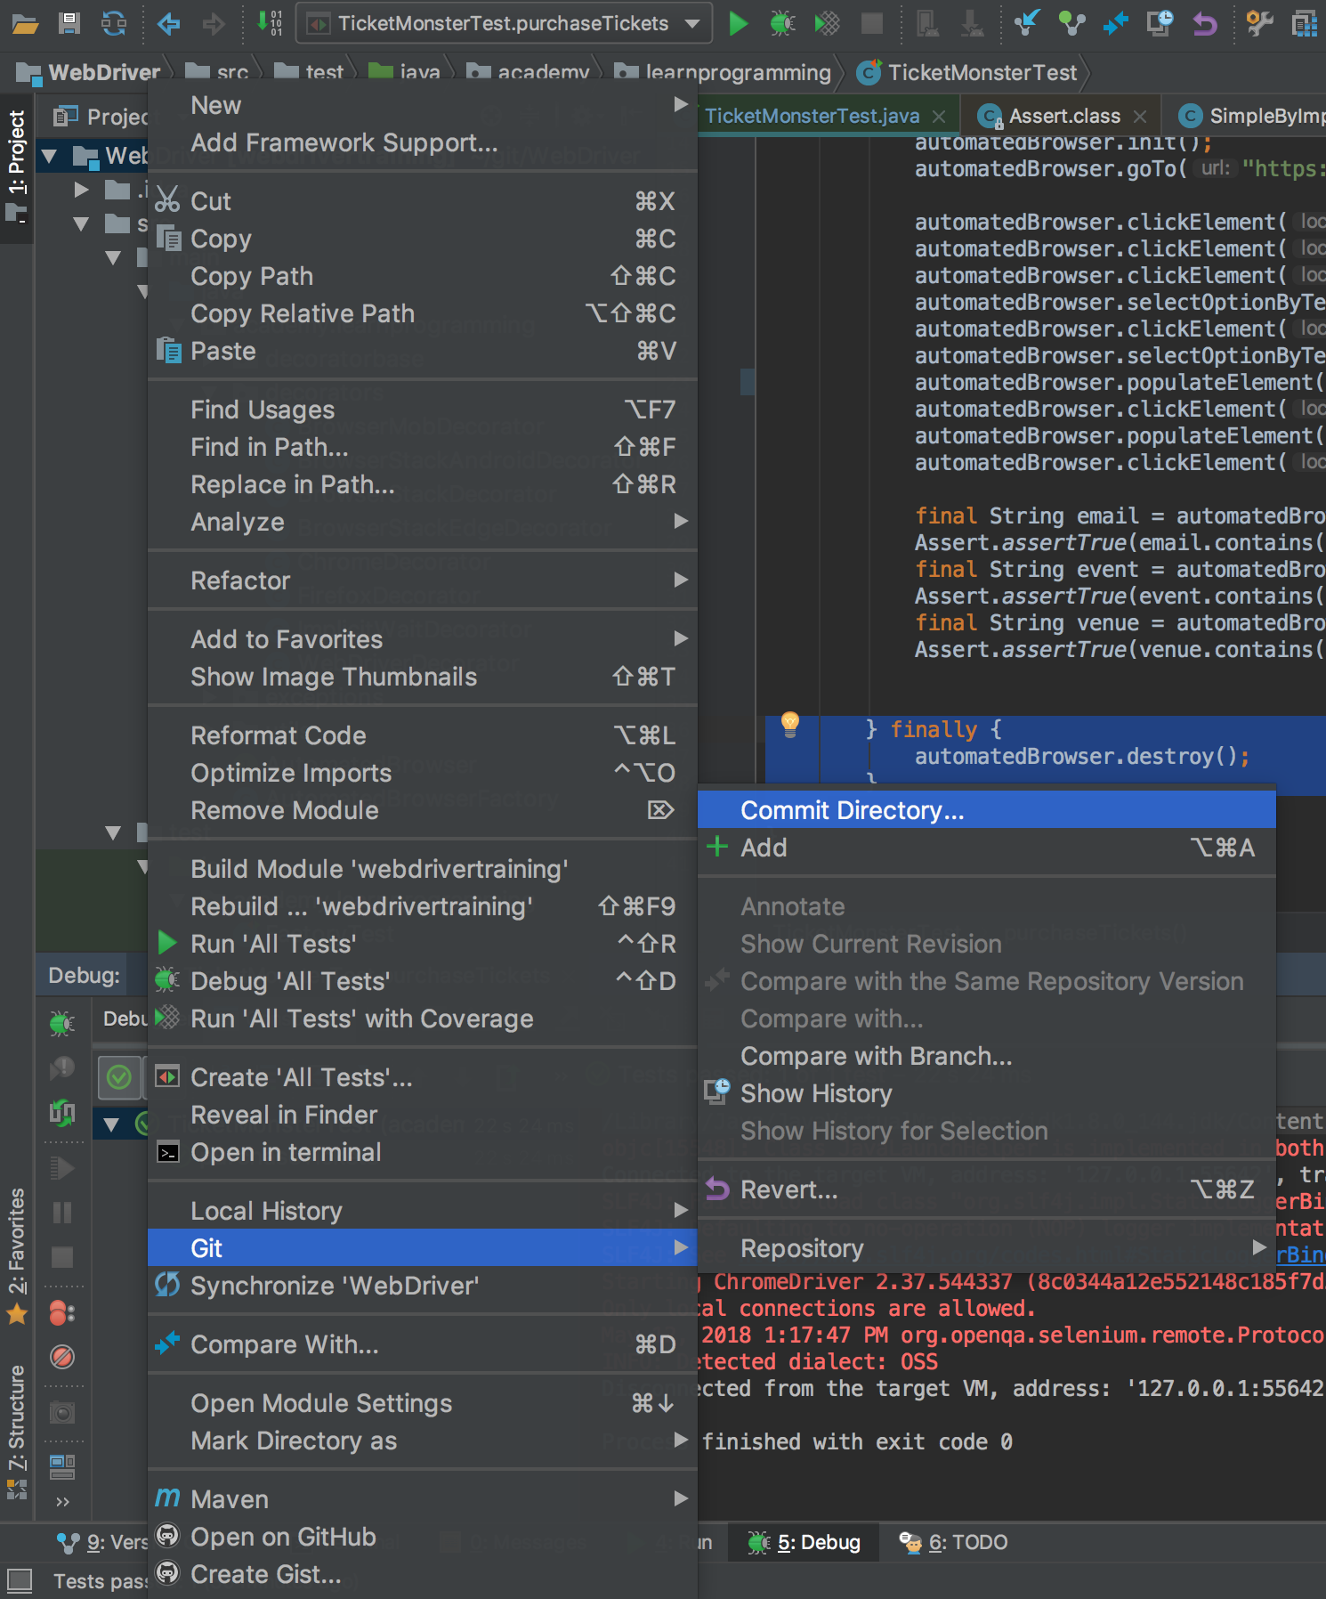Open View Breakpoints in Debug panel
The height and width of the screenshot is (1599, 1326).
pos(62,1313)
